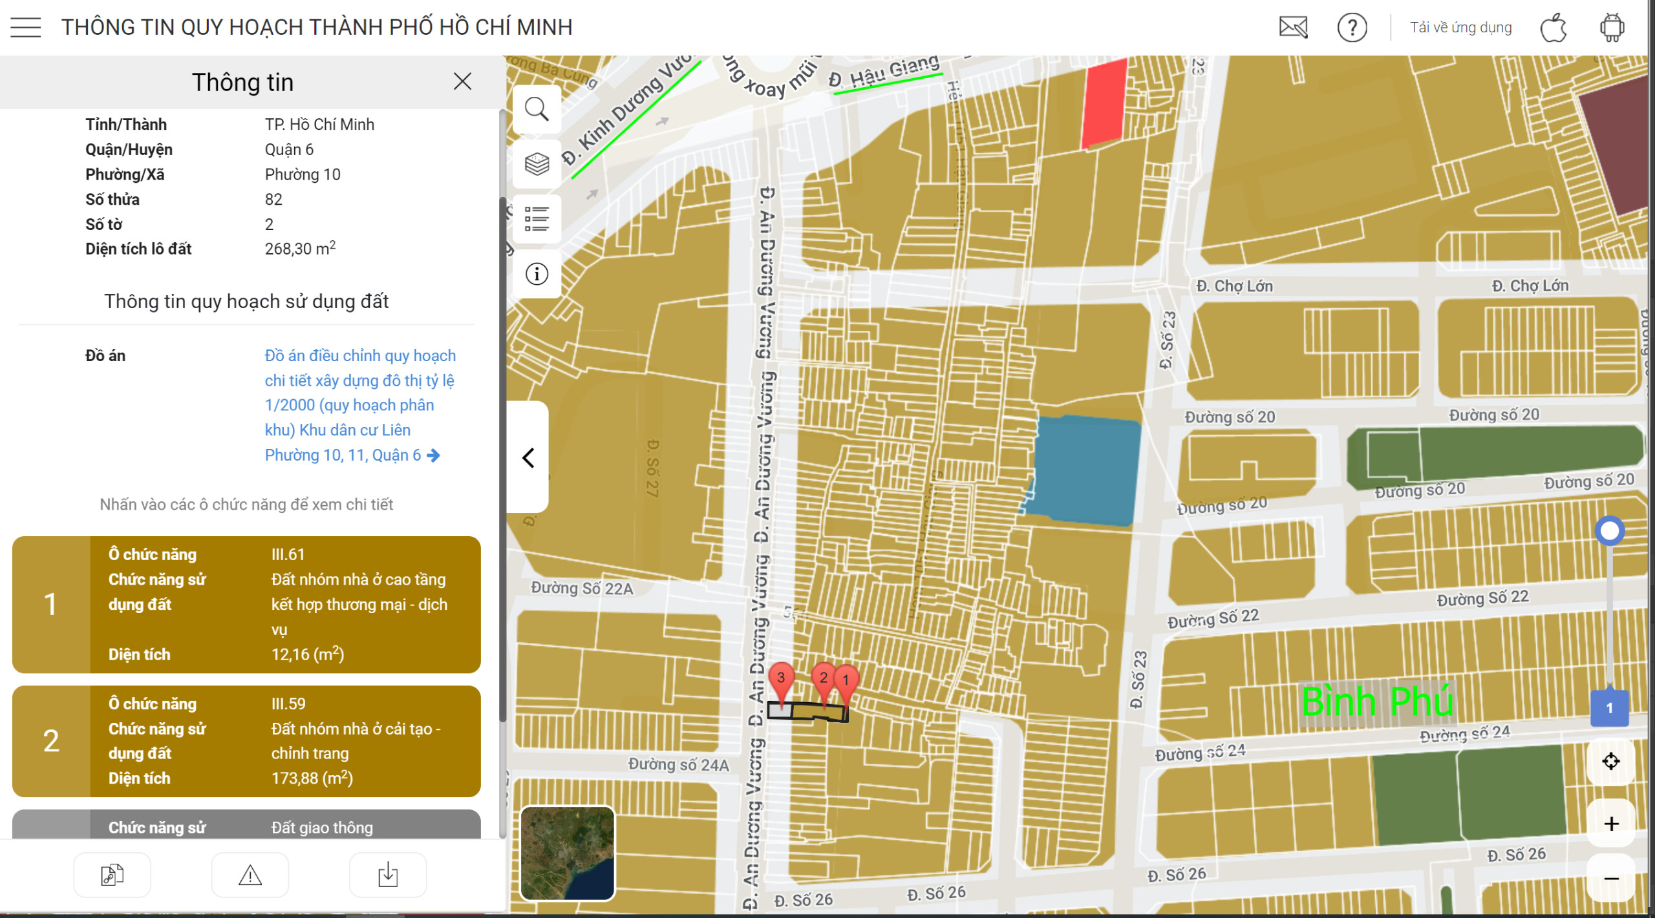The height and width of the screenshot is (918, 1655).
Task: Click the info circle icon on map
Action: click(x=537, y=274)
